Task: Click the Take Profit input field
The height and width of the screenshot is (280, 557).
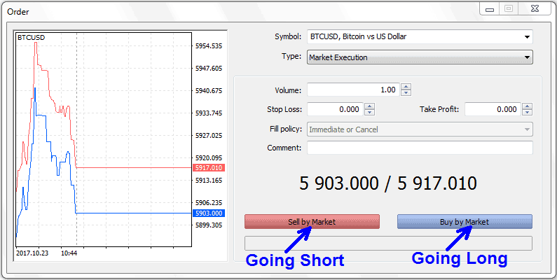Action: (493, 109)
